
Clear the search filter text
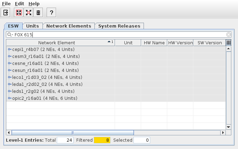(x=229, y=35)
